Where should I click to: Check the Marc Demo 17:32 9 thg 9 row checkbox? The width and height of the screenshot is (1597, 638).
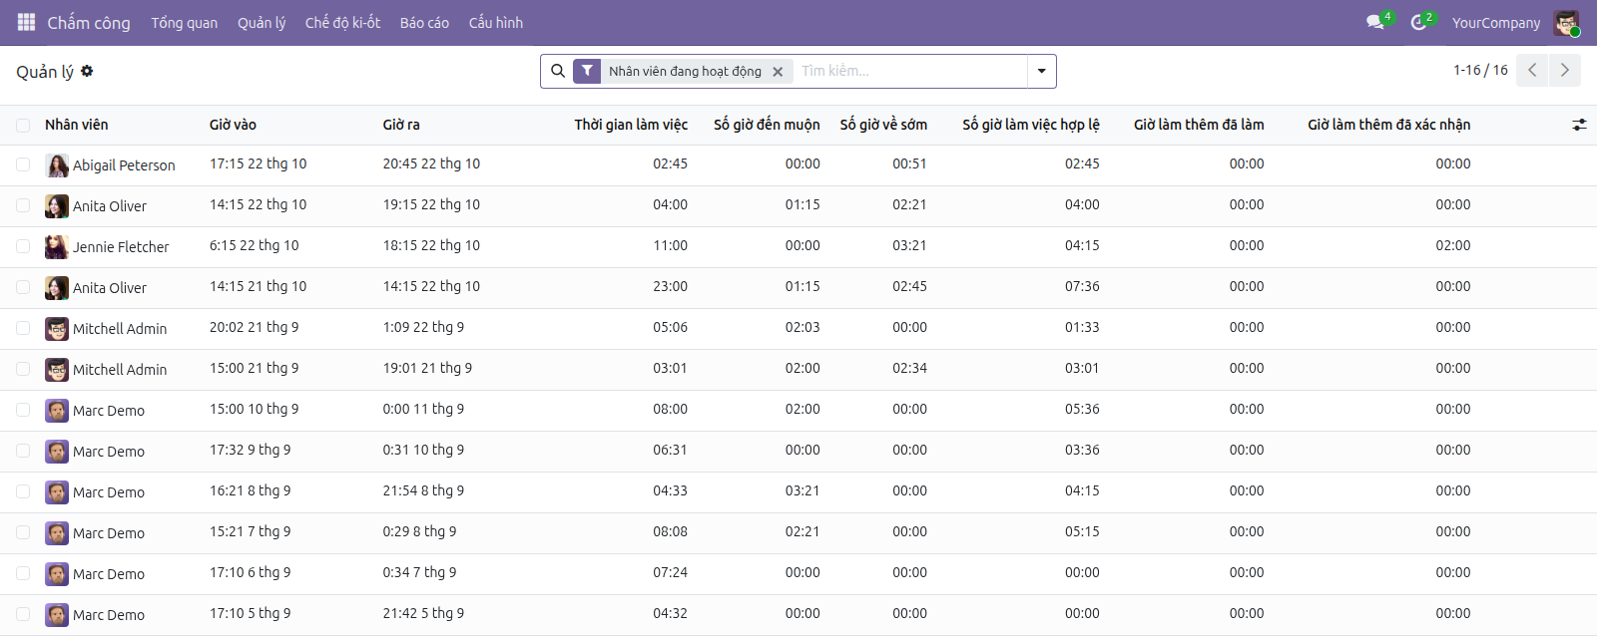(x=23, y=451)
